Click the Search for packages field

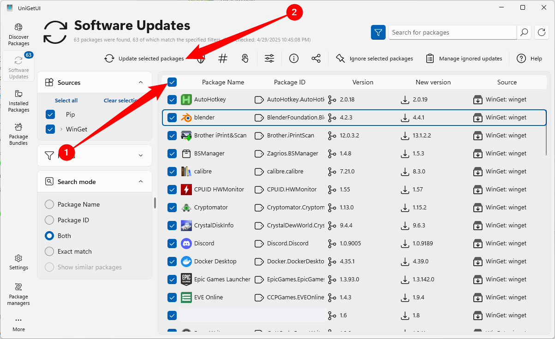(453, 32)
